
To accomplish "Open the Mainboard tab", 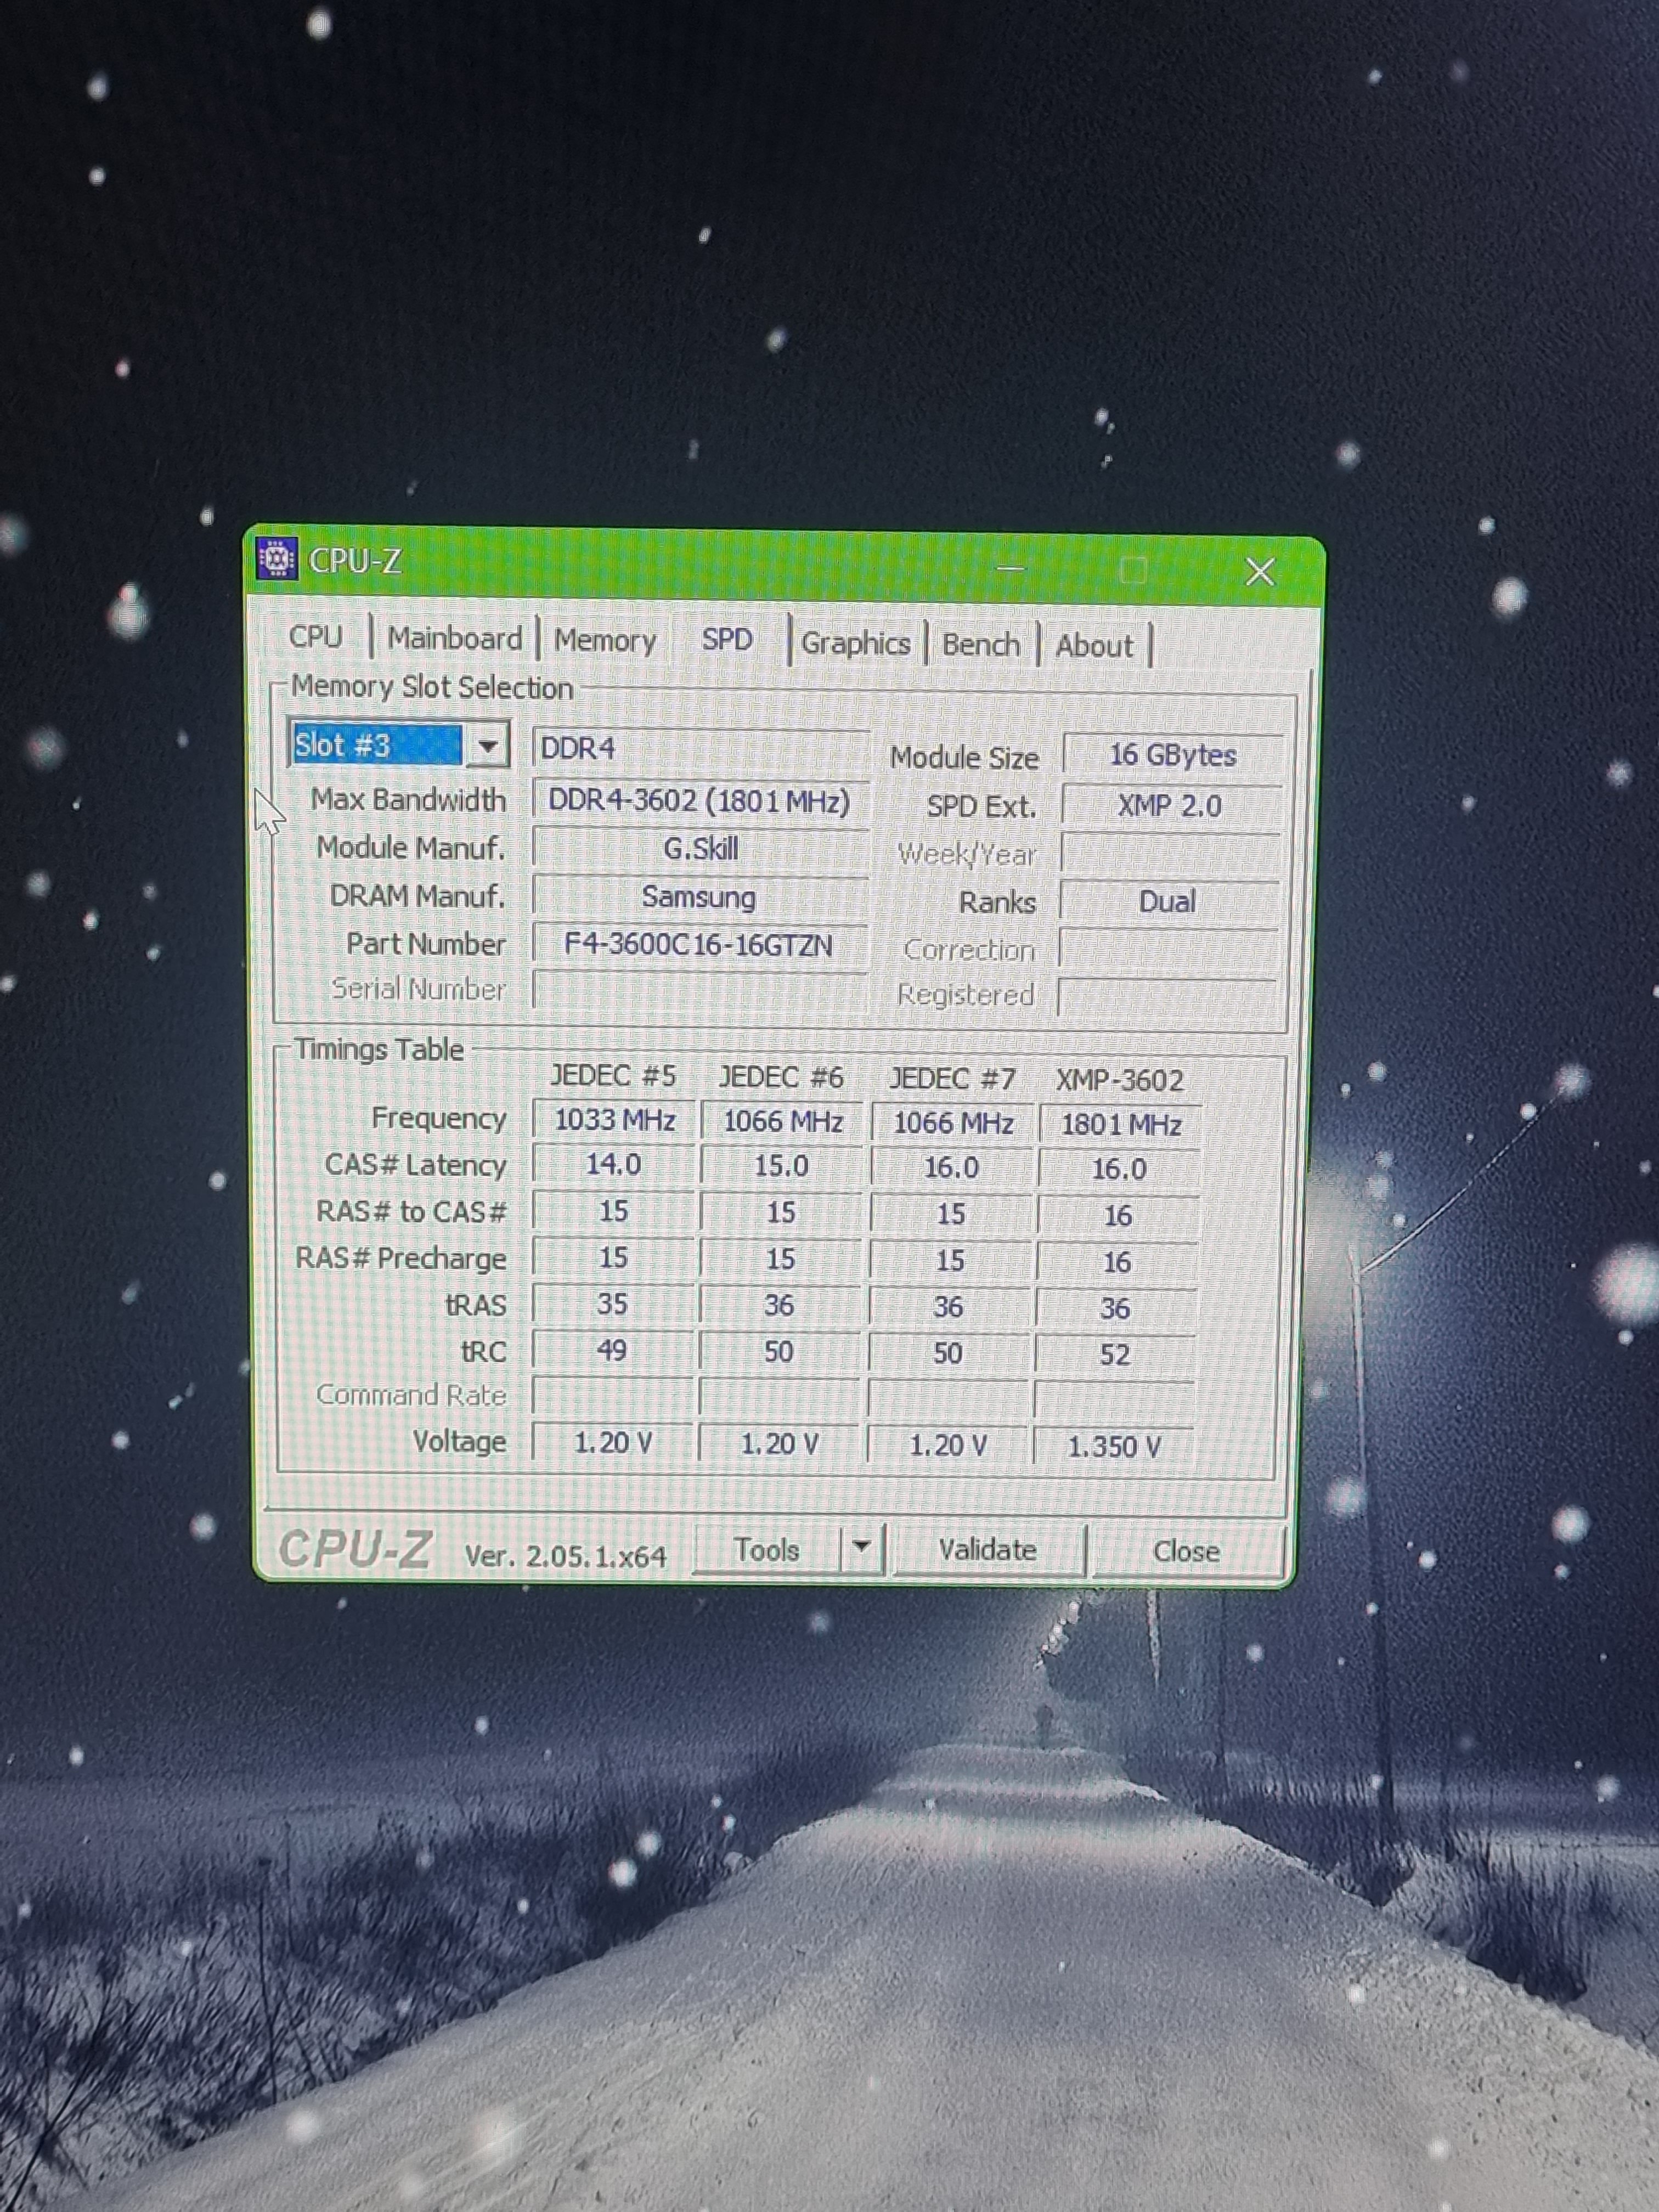I will [x=455, y=639].
